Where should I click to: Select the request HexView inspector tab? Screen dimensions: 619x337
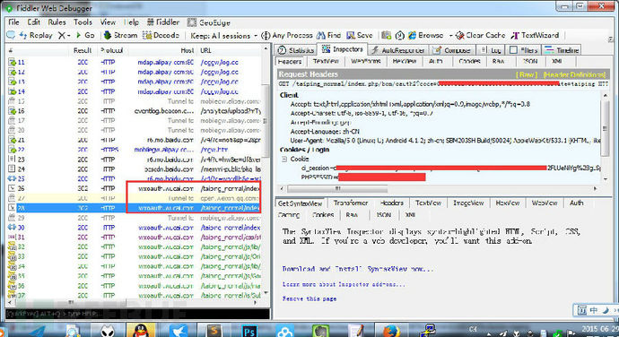coord(405,62)
